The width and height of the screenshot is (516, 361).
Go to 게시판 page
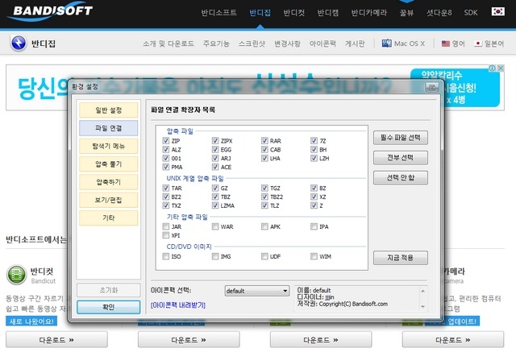pyautogui.click(x=355, y=44)
